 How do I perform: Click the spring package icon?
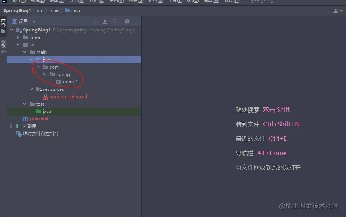(52, 74)
